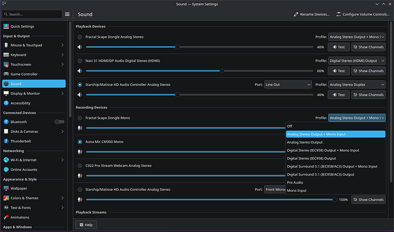Viewport: 394px width, 232px height.
Task: Open Mouse & Touchpad settings
Action: coord(34,45)
